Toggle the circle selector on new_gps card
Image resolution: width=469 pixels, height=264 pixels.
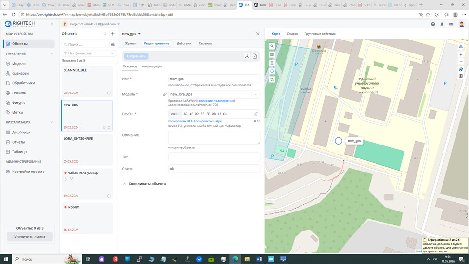click(x=104, y=127)
